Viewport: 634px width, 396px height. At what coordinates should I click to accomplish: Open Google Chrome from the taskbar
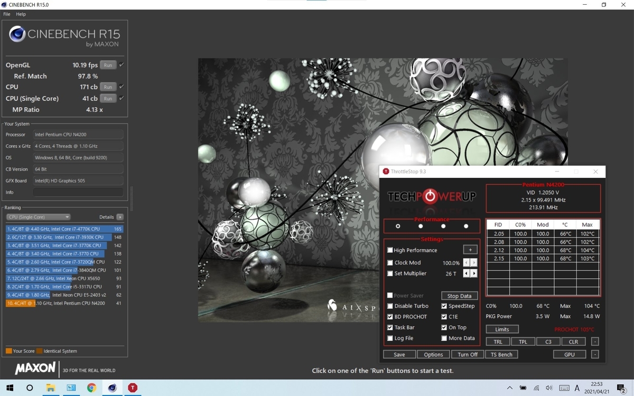click(91, 388)
